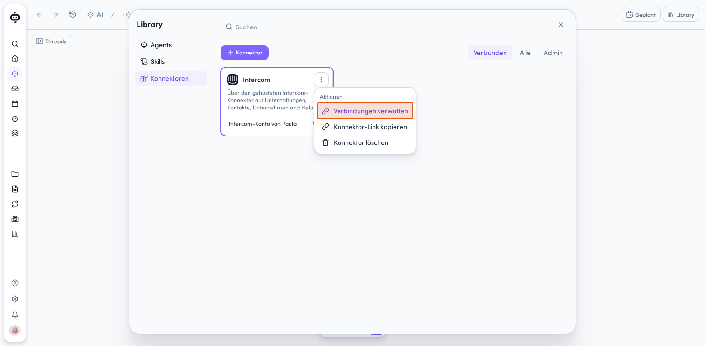Choose Konnektor-Link kopieren
Viewport: 705px width, 346px height.
pyautogui.click(x=365, y=127)
